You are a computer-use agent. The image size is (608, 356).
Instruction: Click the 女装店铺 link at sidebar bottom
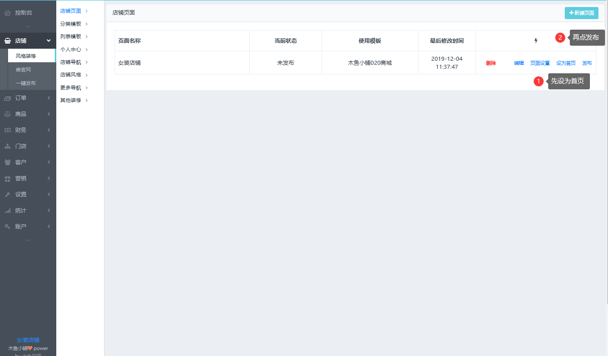28,340
